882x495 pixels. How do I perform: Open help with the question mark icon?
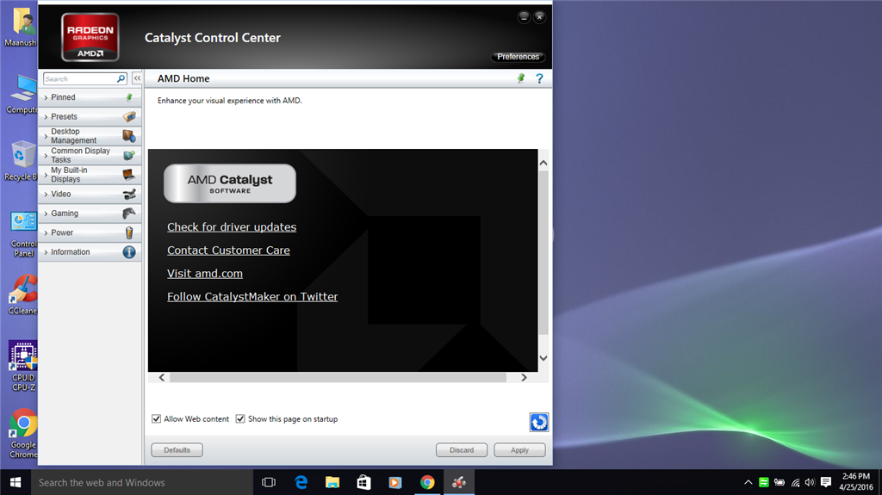click(539, 78)
